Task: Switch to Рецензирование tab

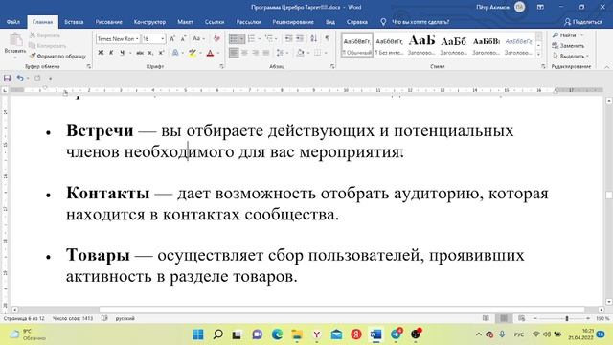Action: (293, 22)
